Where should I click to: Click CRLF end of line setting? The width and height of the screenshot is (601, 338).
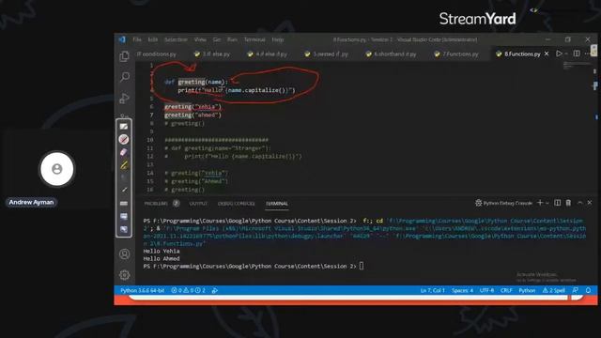point(506,290)
